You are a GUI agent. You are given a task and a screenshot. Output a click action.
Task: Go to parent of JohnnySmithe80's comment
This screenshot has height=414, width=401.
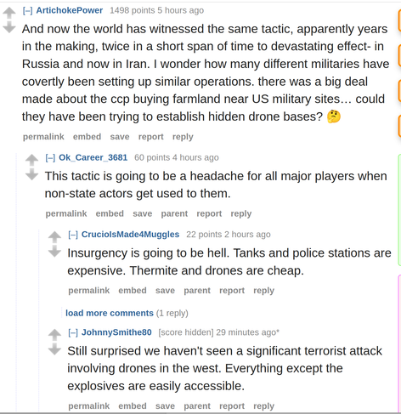(x=197, y=406)
